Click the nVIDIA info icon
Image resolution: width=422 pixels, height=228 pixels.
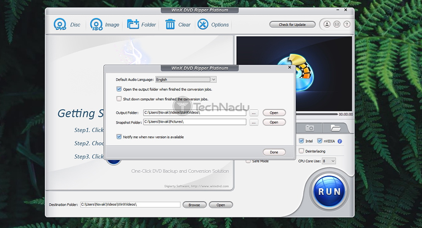tap(340, 141)
